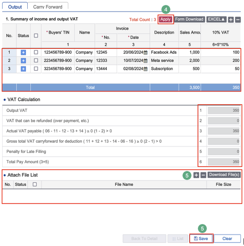The height and width of the screenshot is (246, 244).
Task: Add a row to the income summary table
Action: tap(231, 20)
